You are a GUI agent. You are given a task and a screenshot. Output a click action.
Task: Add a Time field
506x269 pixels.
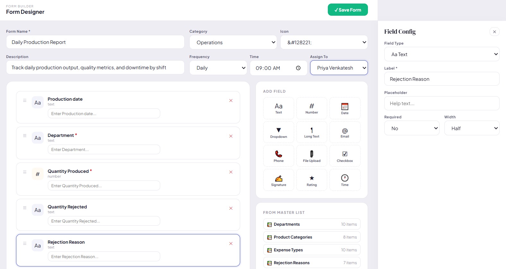[345, 180]
